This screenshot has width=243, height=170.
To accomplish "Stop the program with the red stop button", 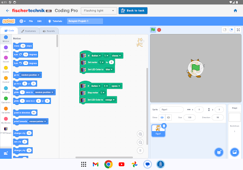I will [x=159, y=30].
